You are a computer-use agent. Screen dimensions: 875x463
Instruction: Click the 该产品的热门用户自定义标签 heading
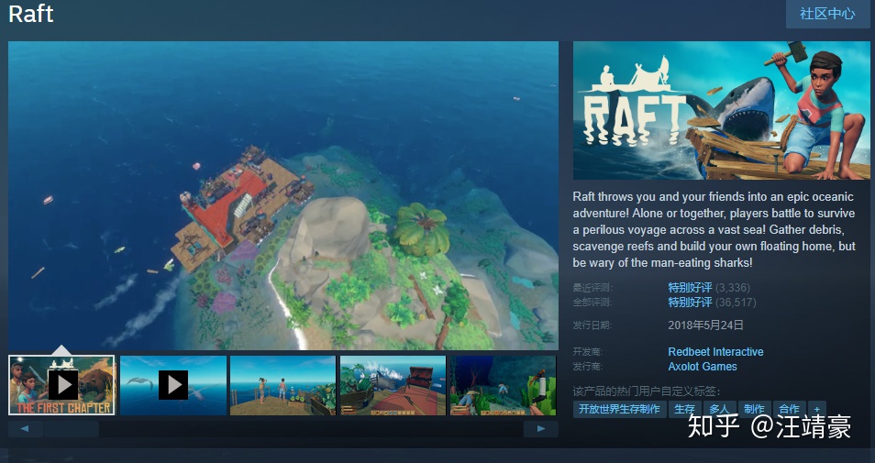pos(647,391)
